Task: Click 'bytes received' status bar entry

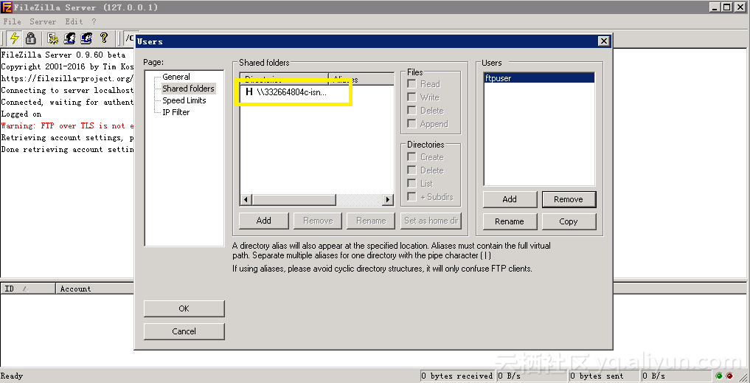Action: click(457, 376)
